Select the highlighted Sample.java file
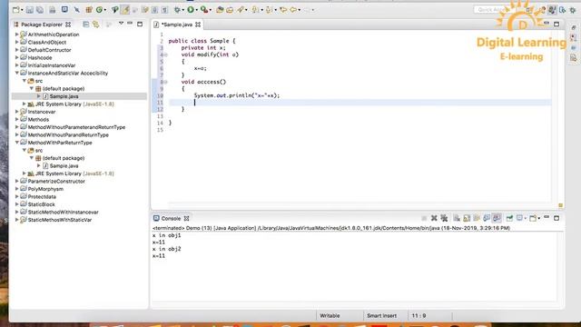The width and height of the screenshot is (581, 327). pyautogui.click(x=64, y=96)
